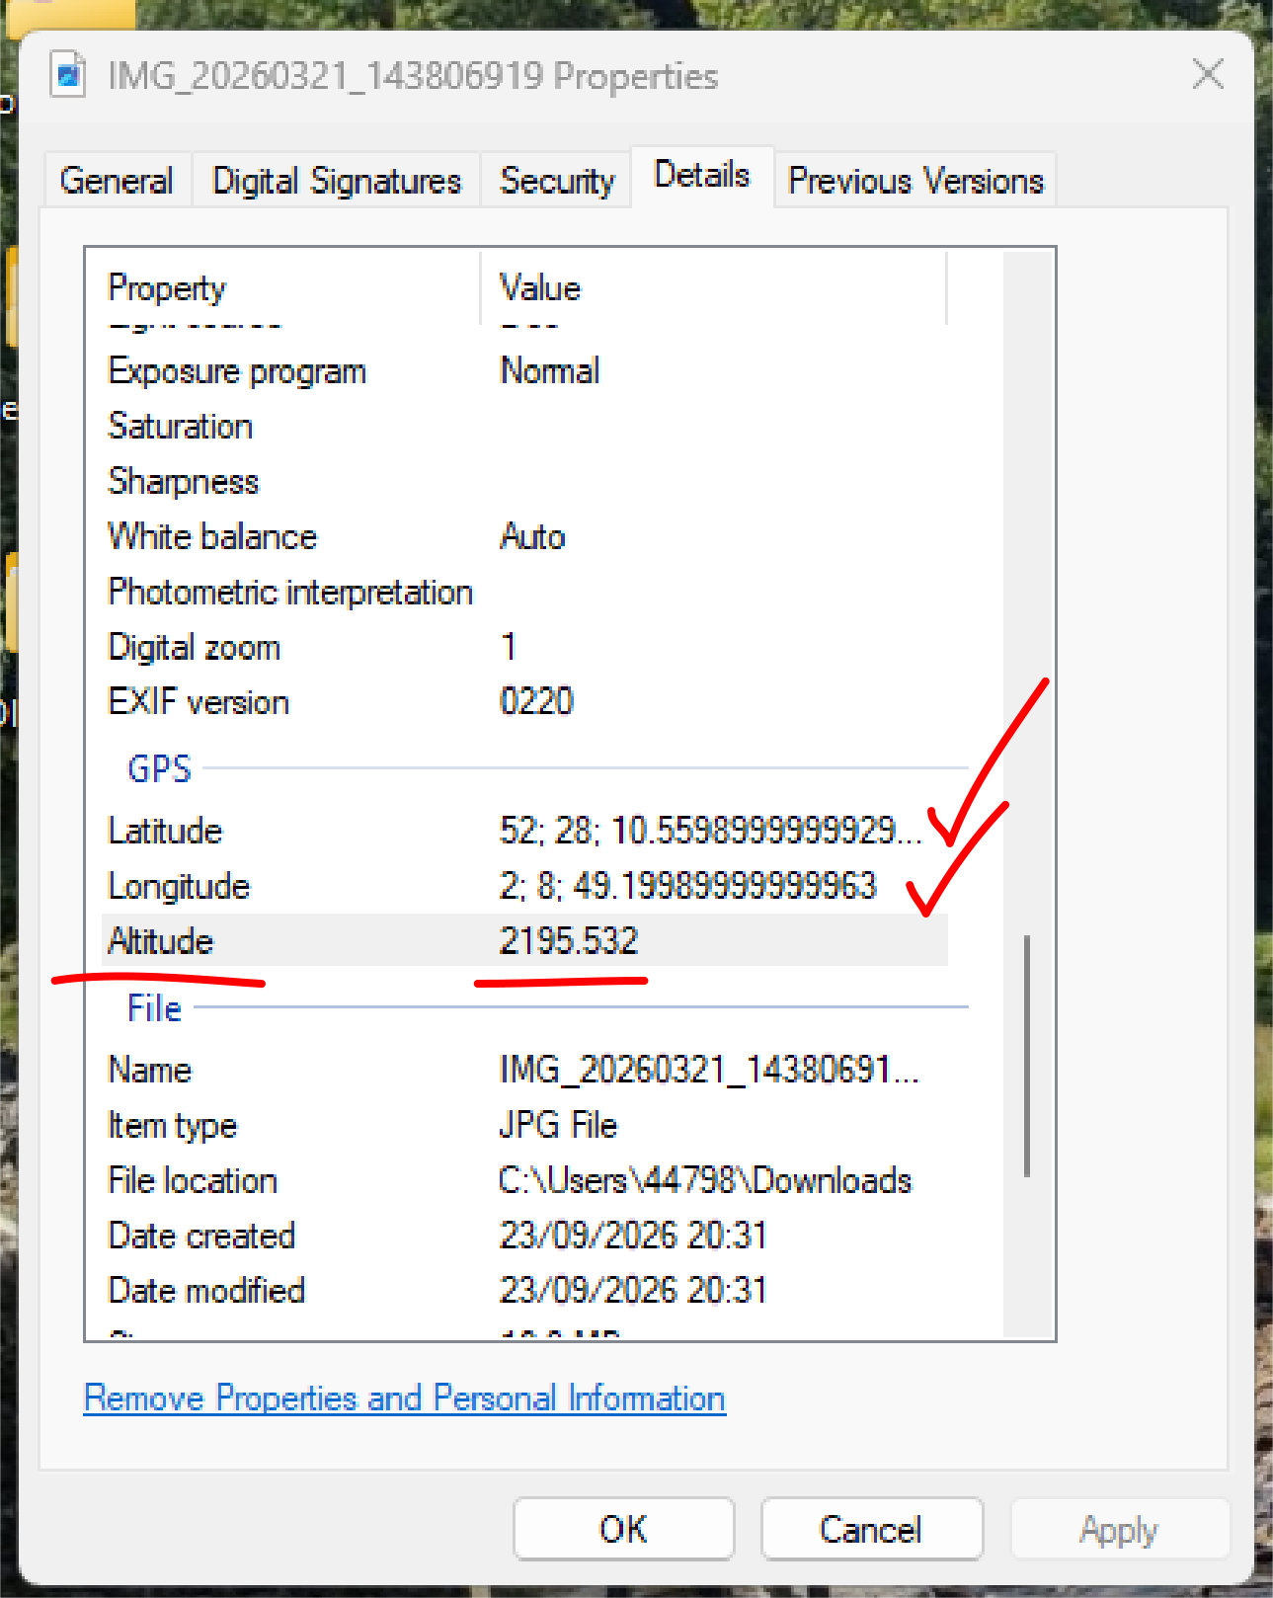Go to the Previous Versions tab
The width and height of the screenshot is (1273, 1598).
(x=915, y=181)
